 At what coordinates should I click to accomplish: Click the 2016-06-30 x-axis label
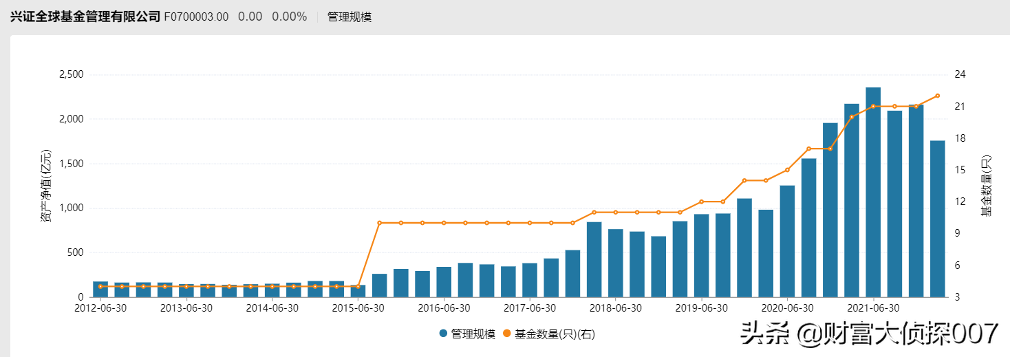[x=444, y=307]
